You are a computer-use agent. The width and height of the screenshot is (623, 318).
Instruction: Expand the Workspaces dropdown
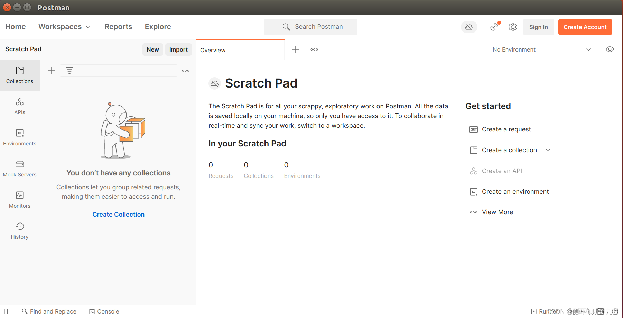pos(65,27)
